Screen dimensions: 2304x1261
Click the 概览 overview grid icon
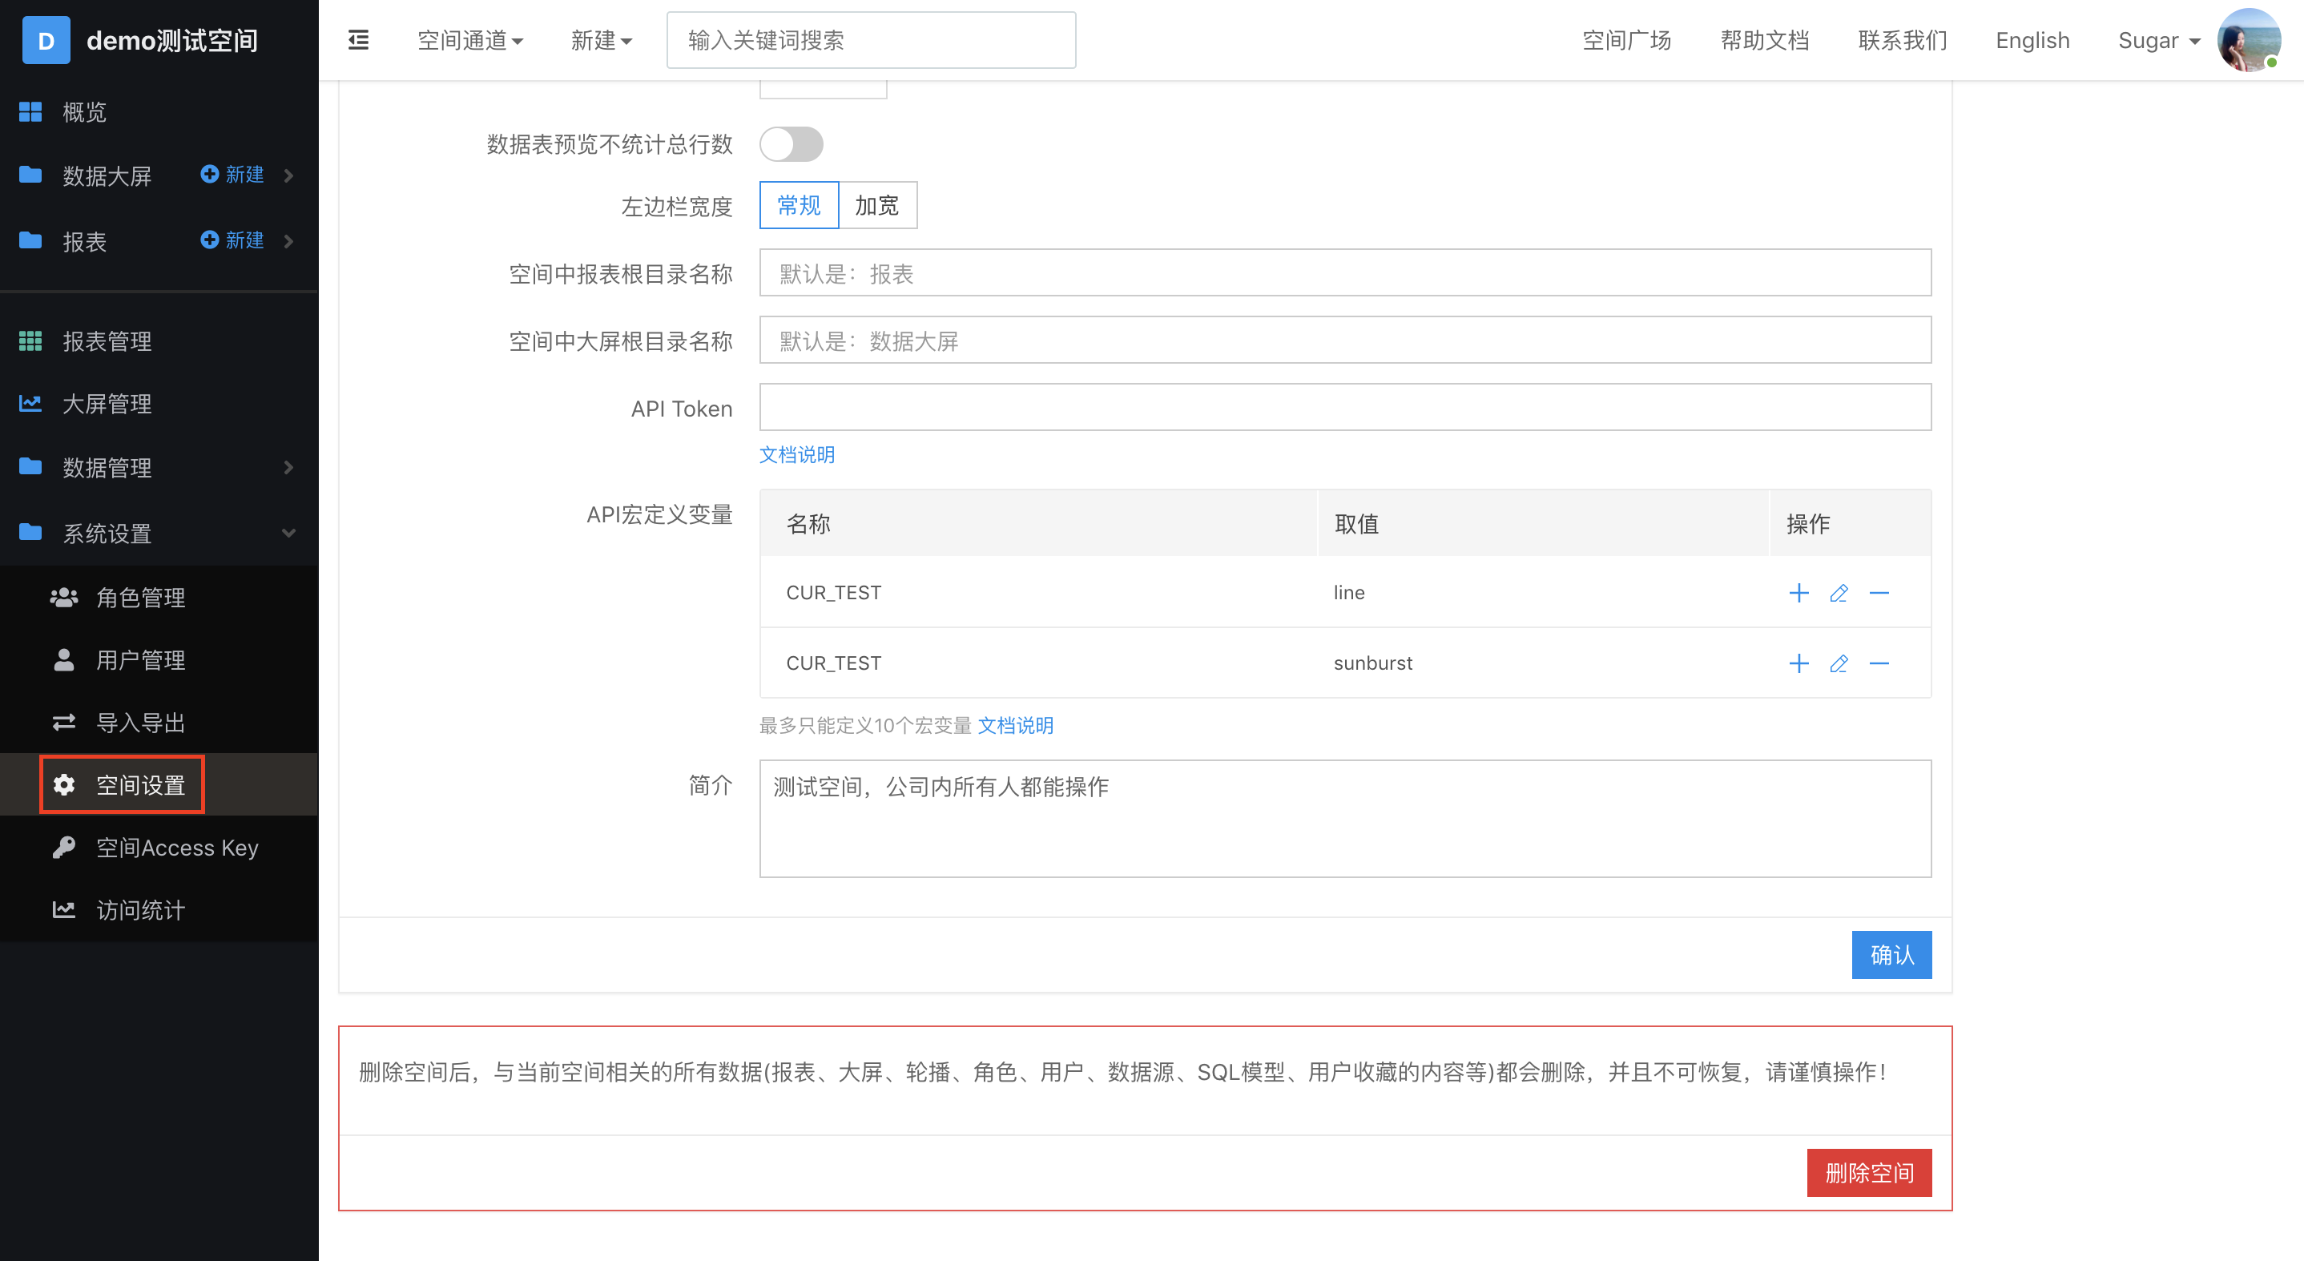(x=30, y=112)
